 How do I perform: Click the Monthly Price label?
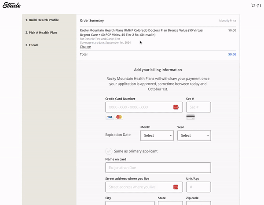pyautogui.click(x=227, y=21)
